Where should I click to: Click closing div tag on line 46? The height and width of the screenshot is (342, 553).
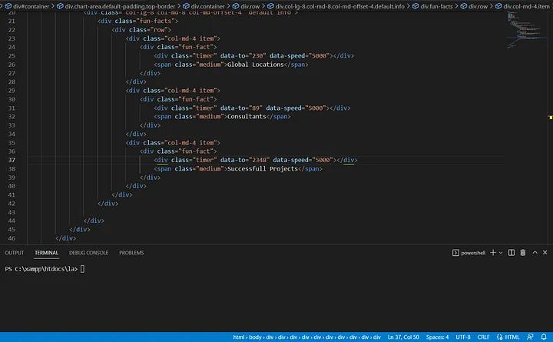65,238
